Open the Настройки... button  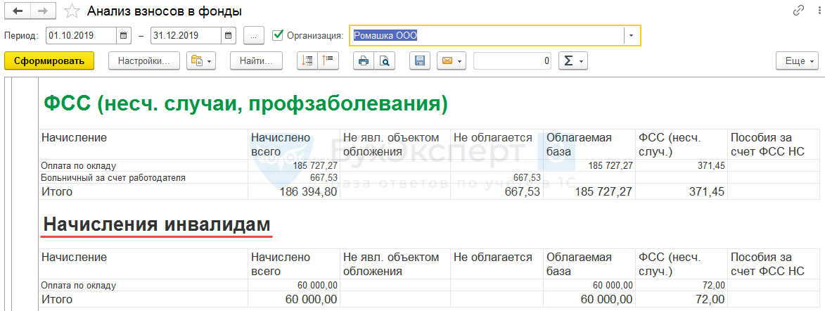coord(144,61)
